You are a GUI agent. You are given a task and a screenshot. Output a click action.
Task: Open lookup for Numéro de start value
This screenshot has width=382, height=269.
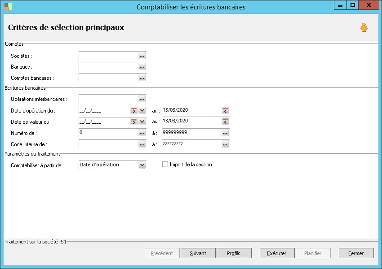tap(142, 133)
